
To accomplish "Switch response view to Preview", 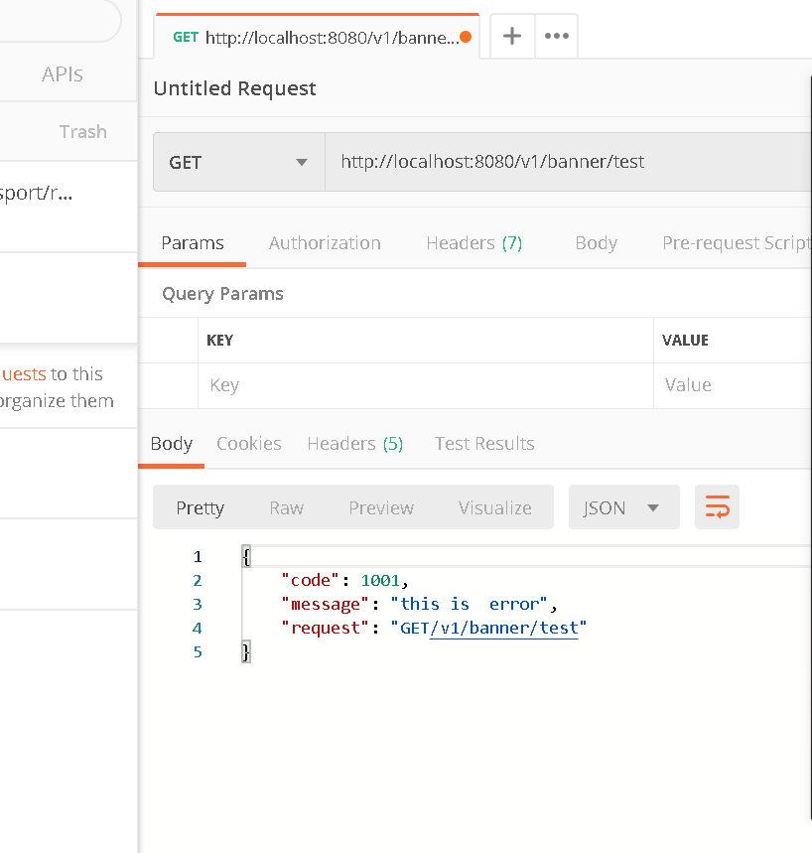I will (381, 508).
